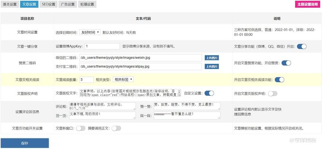Click the 主题设置说明 button
This screenshot has width=323, height=149.
coord(307,5)
